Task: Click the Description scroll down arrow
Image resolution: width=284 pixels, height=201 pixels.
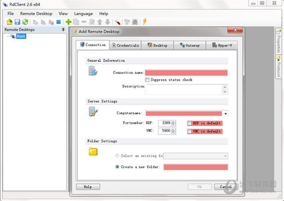Action: click(x=225, y=92)
